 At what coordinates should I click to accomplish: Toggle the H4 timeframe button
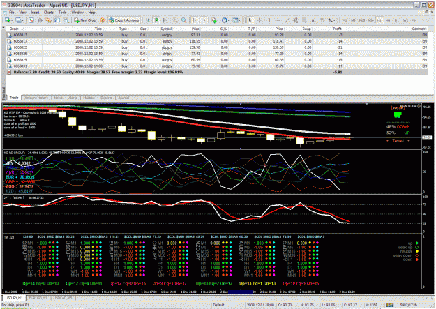pos(388,20)
